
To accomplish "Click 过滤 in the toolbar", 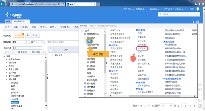I will point(7,27).
